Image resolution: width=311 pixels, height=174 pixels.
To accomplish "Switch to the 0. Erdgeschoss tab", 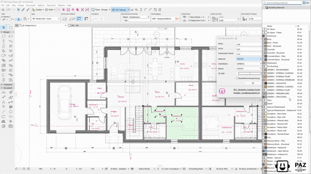I will [29, 25].
